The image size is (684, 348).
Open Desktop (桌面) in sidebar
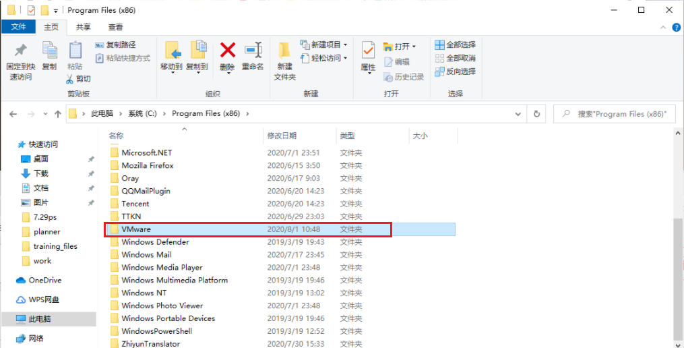pos(35,159)
